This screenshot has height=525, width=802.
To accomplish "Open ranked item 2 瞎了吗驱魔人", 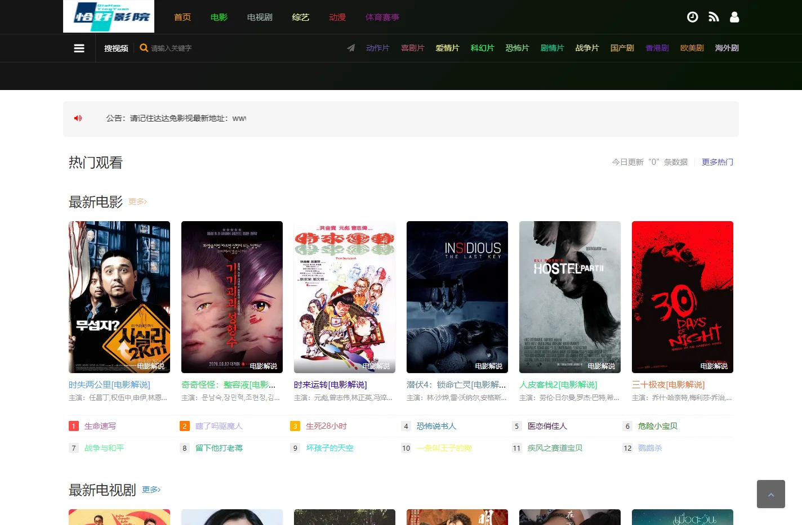I will click(219, 426).
